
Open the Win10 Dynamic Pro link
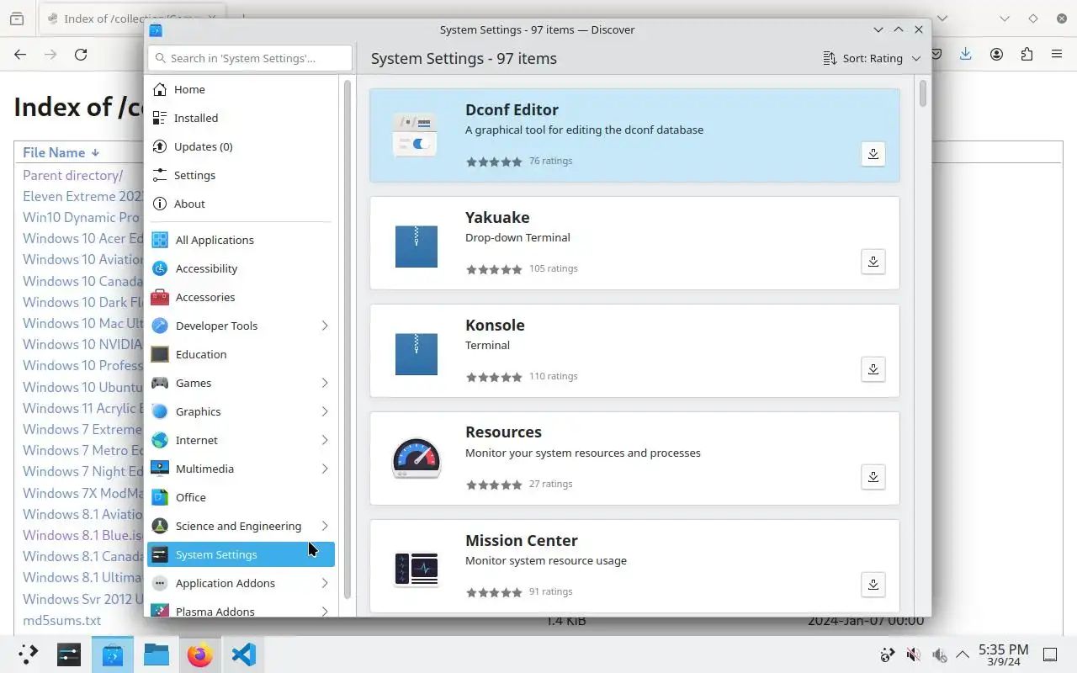pyautogui.click(x=81, y=217)
